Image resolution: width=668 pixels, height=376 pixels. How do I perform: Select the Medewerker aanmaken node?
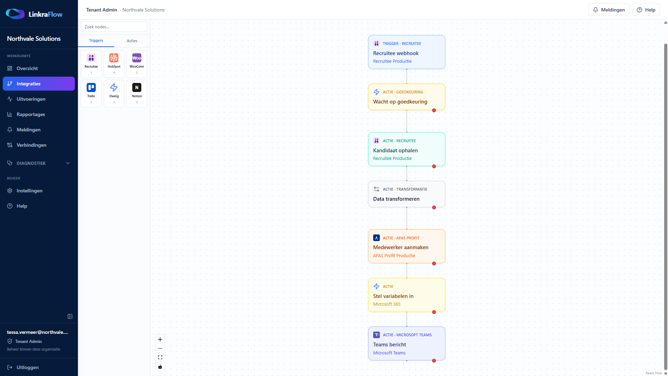tap(407, 246)
